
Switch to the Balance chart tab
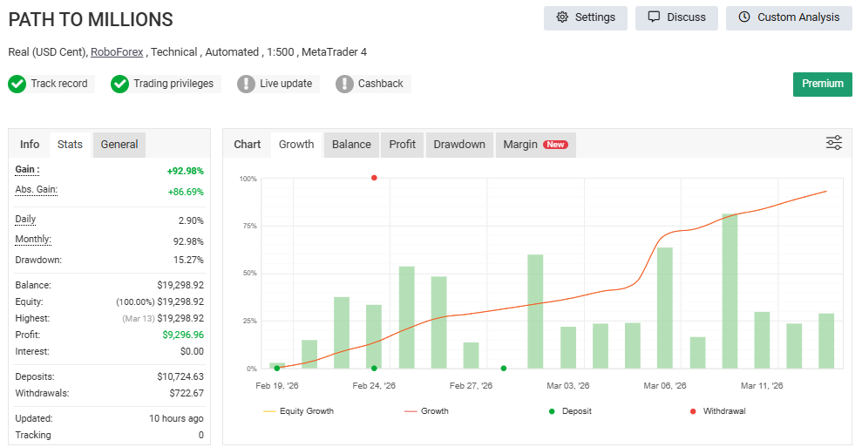point(351,145)
